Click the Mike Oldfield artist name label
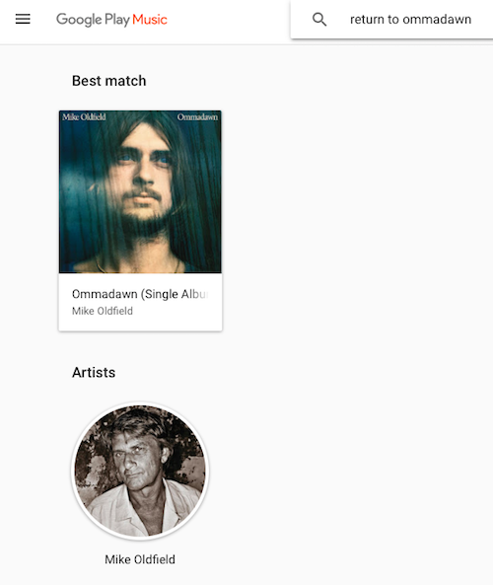The width and height of the screenshot is (493, 585). click(x=140, y=559)
